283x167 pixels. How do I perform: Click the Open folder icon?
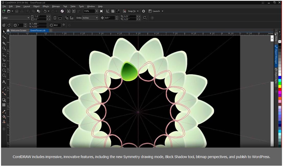click(8, 11)
